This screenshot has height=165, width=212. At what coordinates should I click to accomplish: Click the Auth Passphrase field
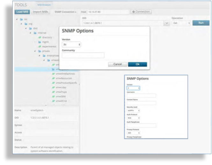point(141,126)
